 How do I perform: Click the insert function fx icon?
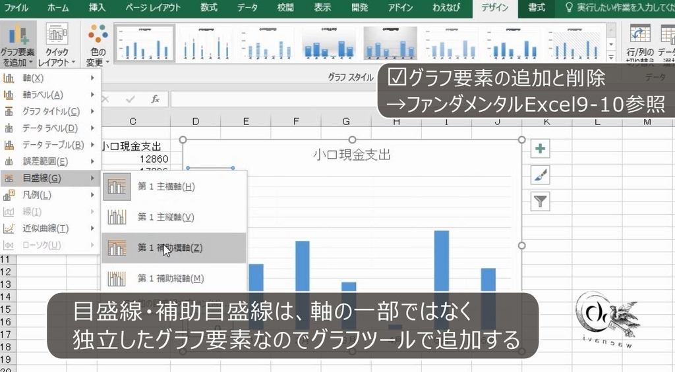[x=156, y=99]
